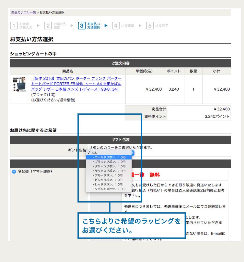Click the red 無料 shipping text
244x262 pixels.
pos(155,175)
